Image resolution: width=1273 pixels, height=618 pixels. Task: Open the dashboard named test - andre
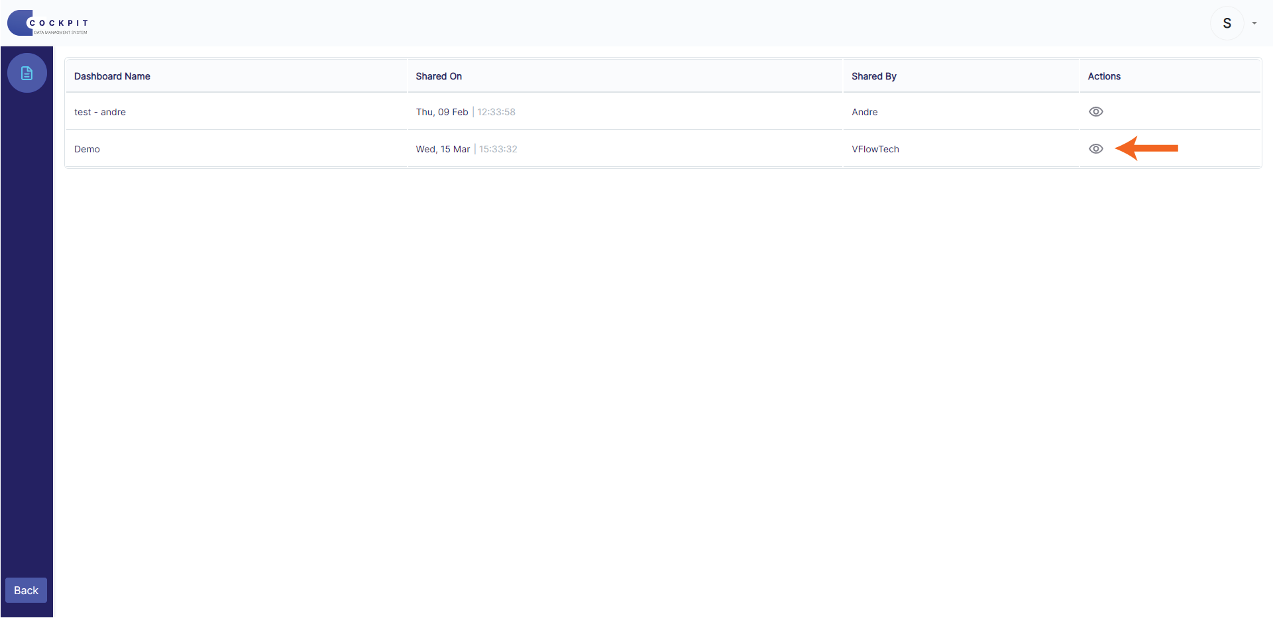(99, 111)
